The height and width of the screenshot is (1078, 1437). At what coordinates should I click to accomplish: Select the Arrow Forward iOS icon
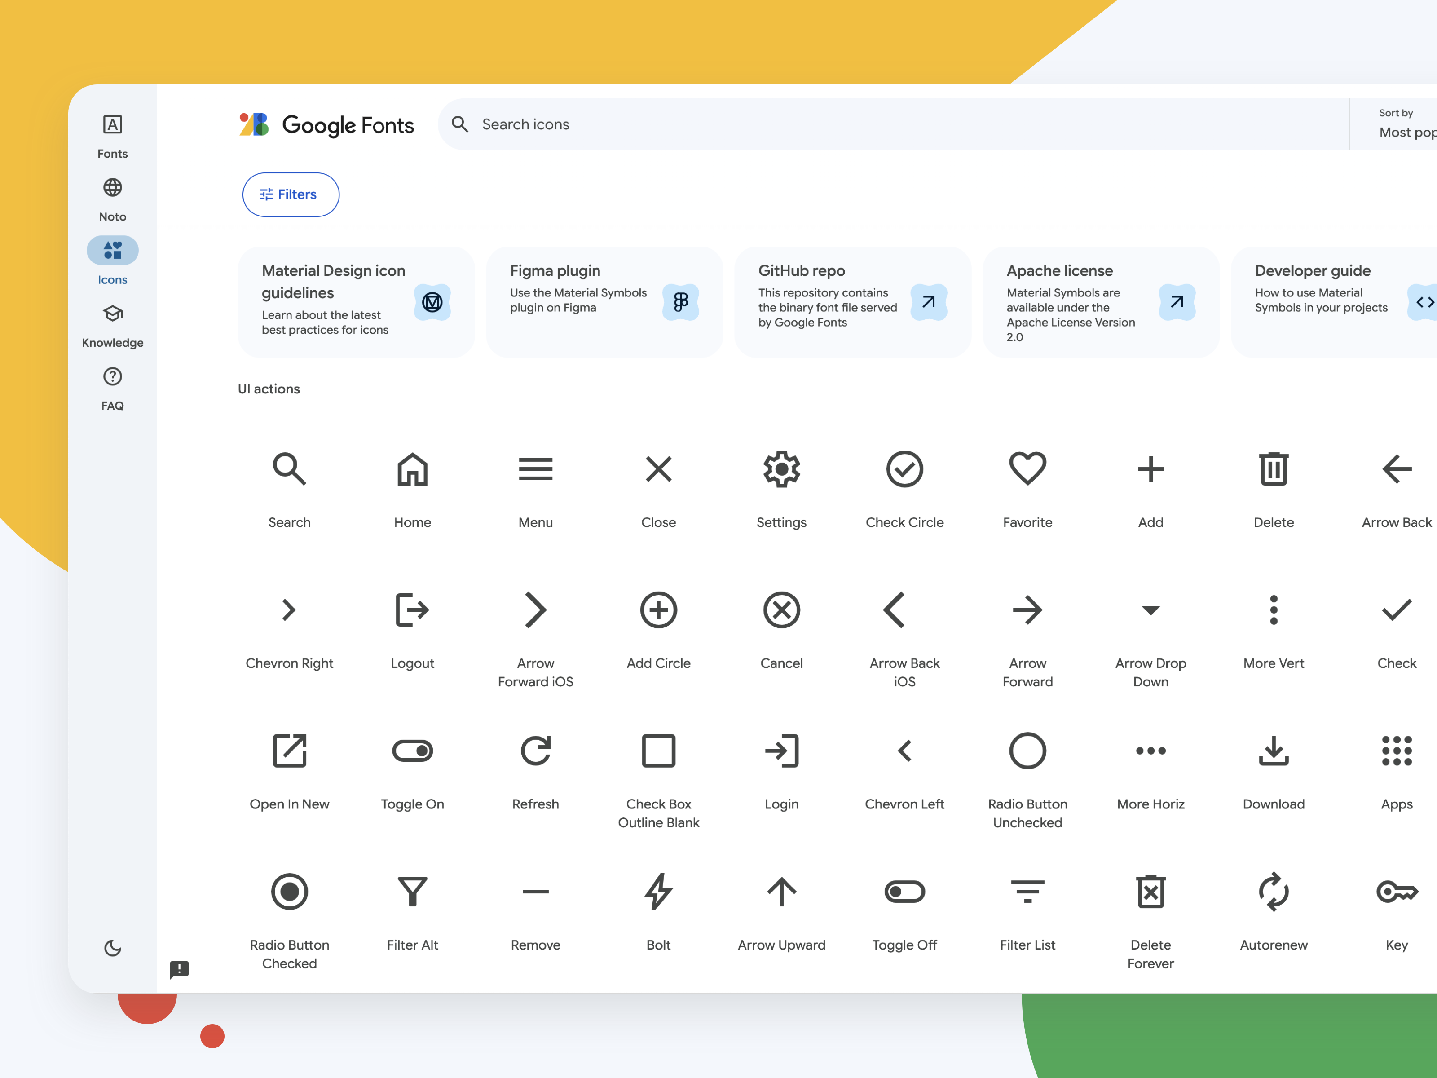[535, 610]
